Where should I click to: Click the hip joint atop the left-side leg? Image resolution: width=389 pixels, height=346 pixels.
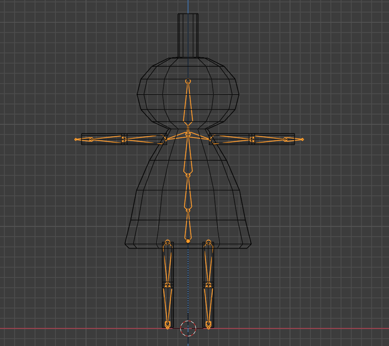pos(168,242)
